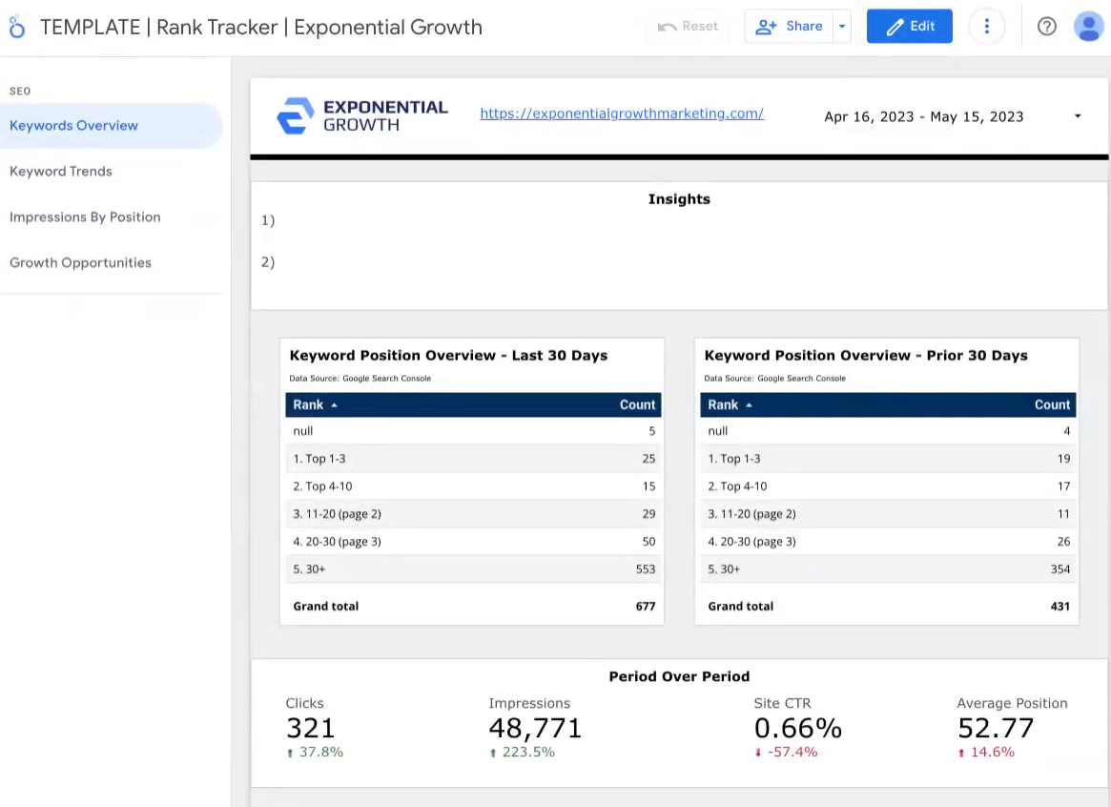The image size is (1111, 807).
Task: Open the three-dot more options menu
Action: click(x=986, y=26)
